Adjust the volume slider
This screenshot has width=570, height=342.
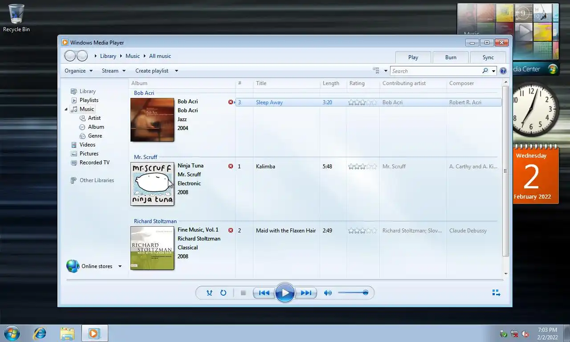point(353,293)
